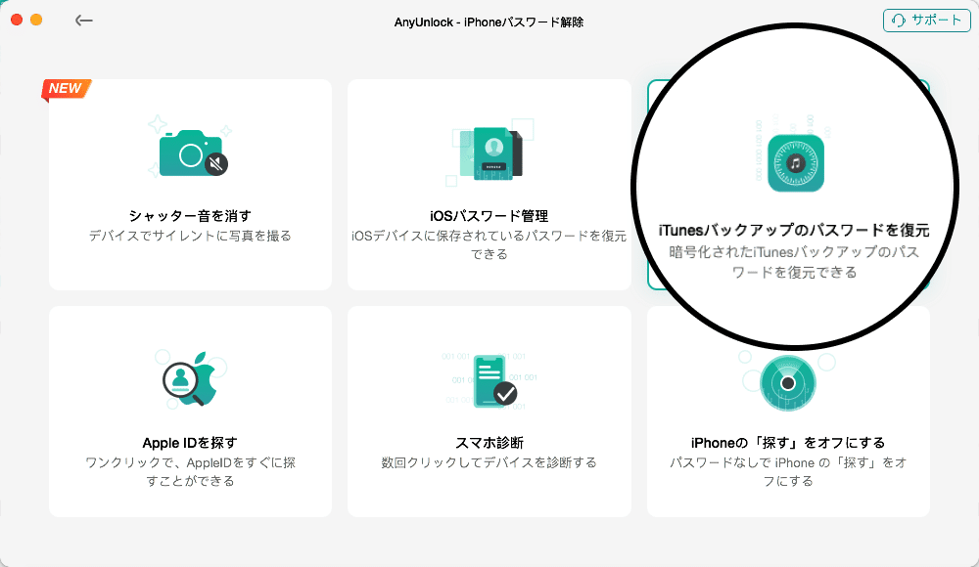Click description 暗号化されたiTunesバックアップのパスワードを復元できる
The width and height of the screenshot is (979, 567).
(794, 262)
